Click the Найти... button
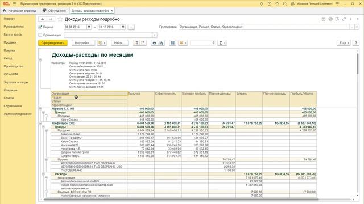 coord(119,43)
